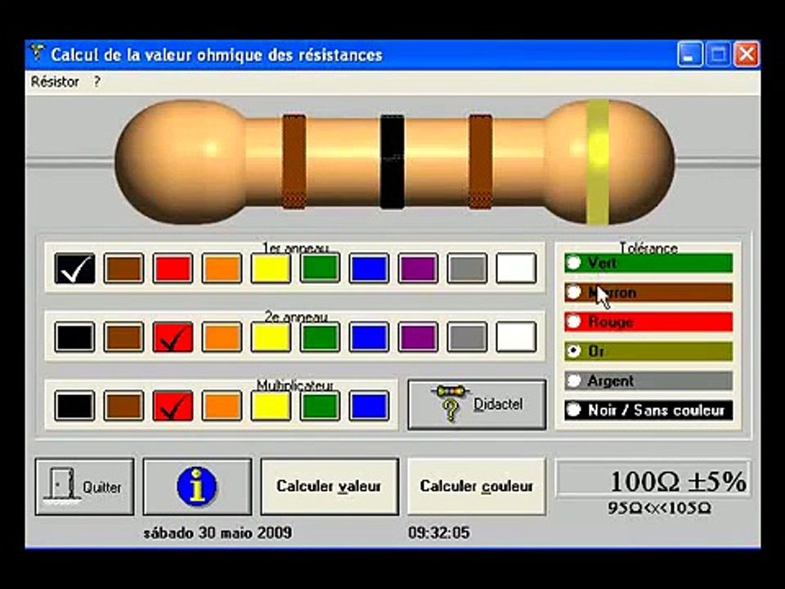Select violet swatch in 2e anneau row
This screenshot has height=589, width=785.
point(418,337)
